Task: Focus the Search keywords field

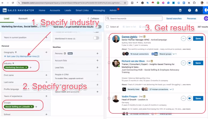Action: tap(134, 18)
